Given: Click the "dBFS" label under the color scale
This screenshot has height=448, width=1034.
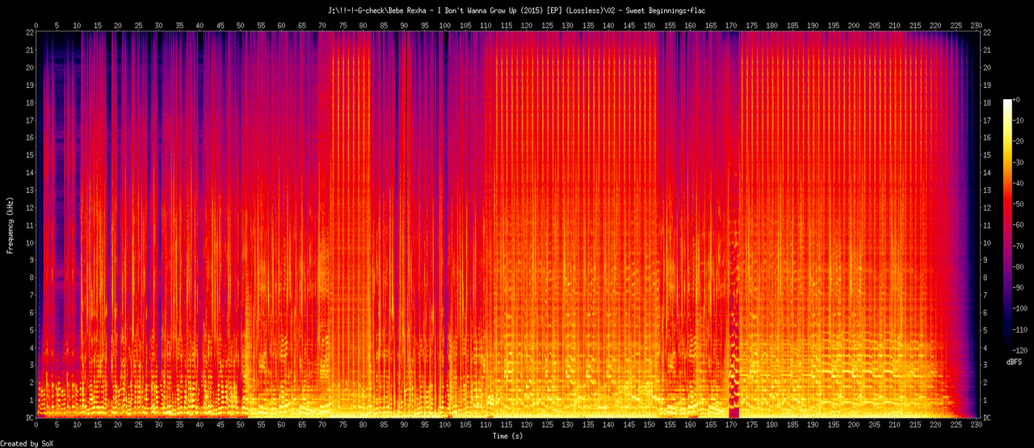Looking at the screenshot, I should coord(1016,363).
